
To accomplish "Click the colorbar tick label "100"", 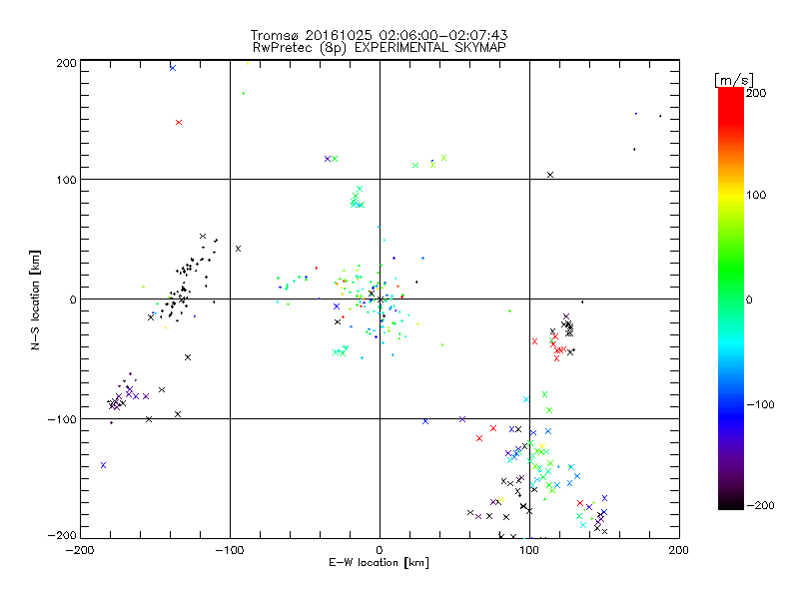I will coord(756,195).
